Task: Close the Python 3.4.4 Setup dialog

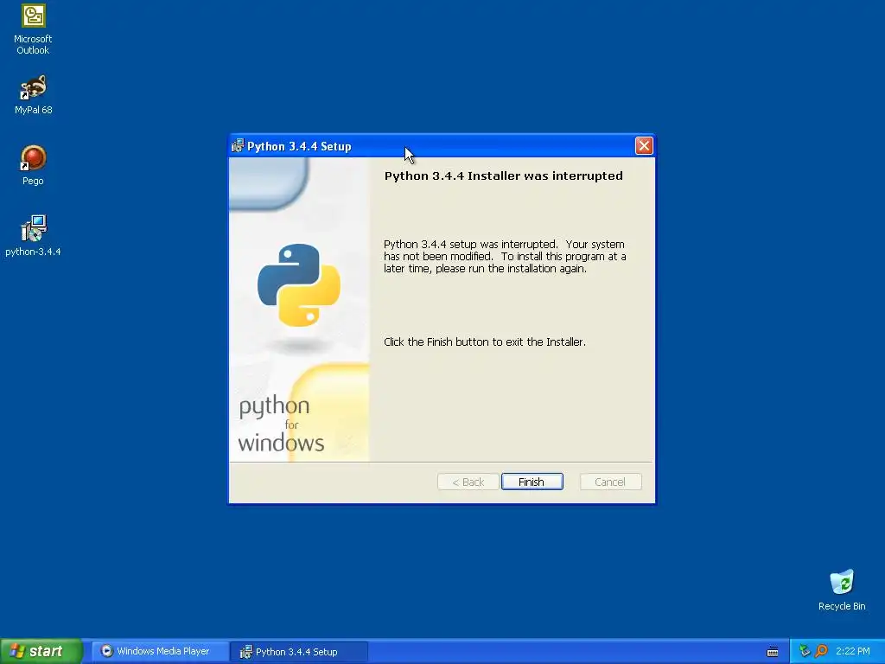Action: pyautogui.click(x=644, y=145)
